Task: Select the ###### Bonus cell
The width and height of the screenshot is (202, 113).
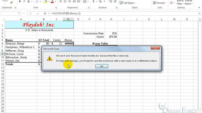Action: point(68,44)
